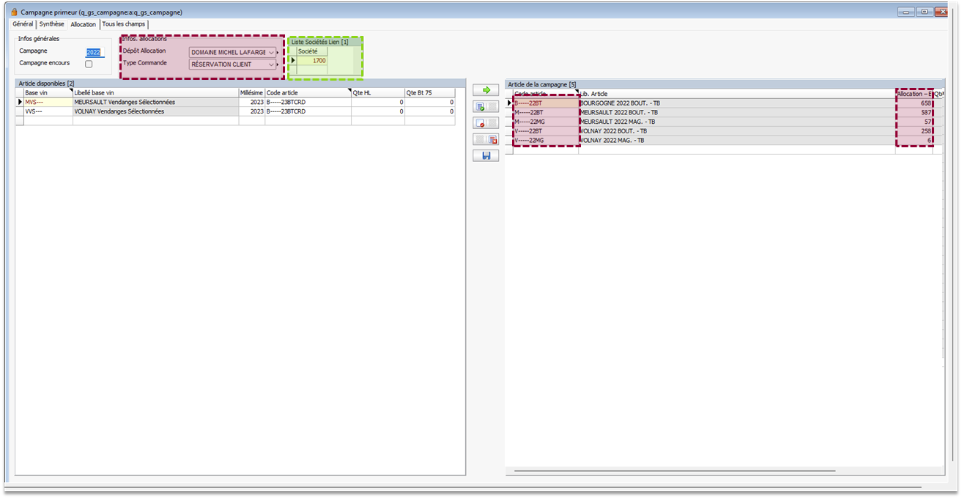The height and width of the screenshot is (499, 962).
Task: Click the horizontal scrollbar under campaign articles
Action: pyautogui.click(x=674, y=471)
